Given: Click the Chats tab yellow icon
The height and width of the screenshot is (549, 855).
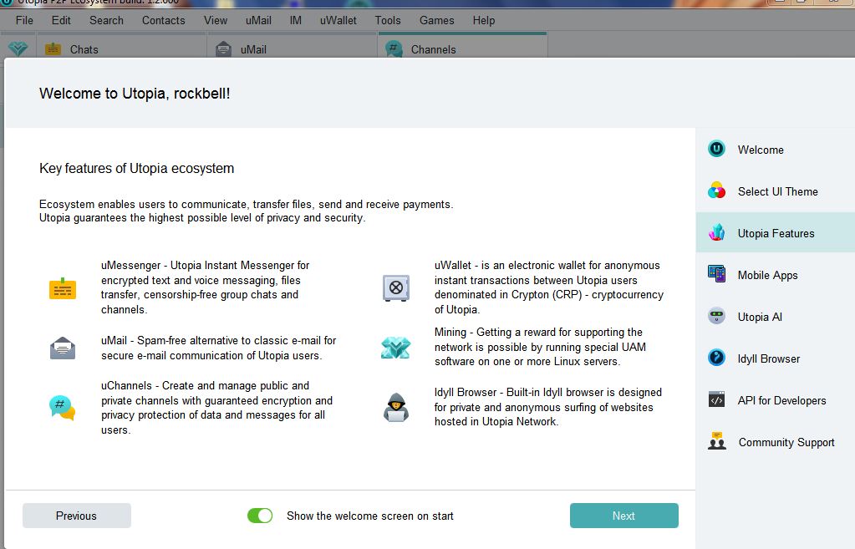Looking at the screenshot, I should tap(53, 49).
